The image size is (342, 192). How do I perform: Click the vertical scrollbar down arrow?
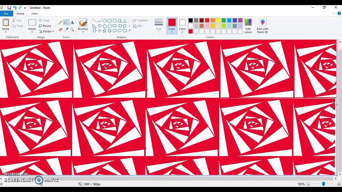[340, 174]
